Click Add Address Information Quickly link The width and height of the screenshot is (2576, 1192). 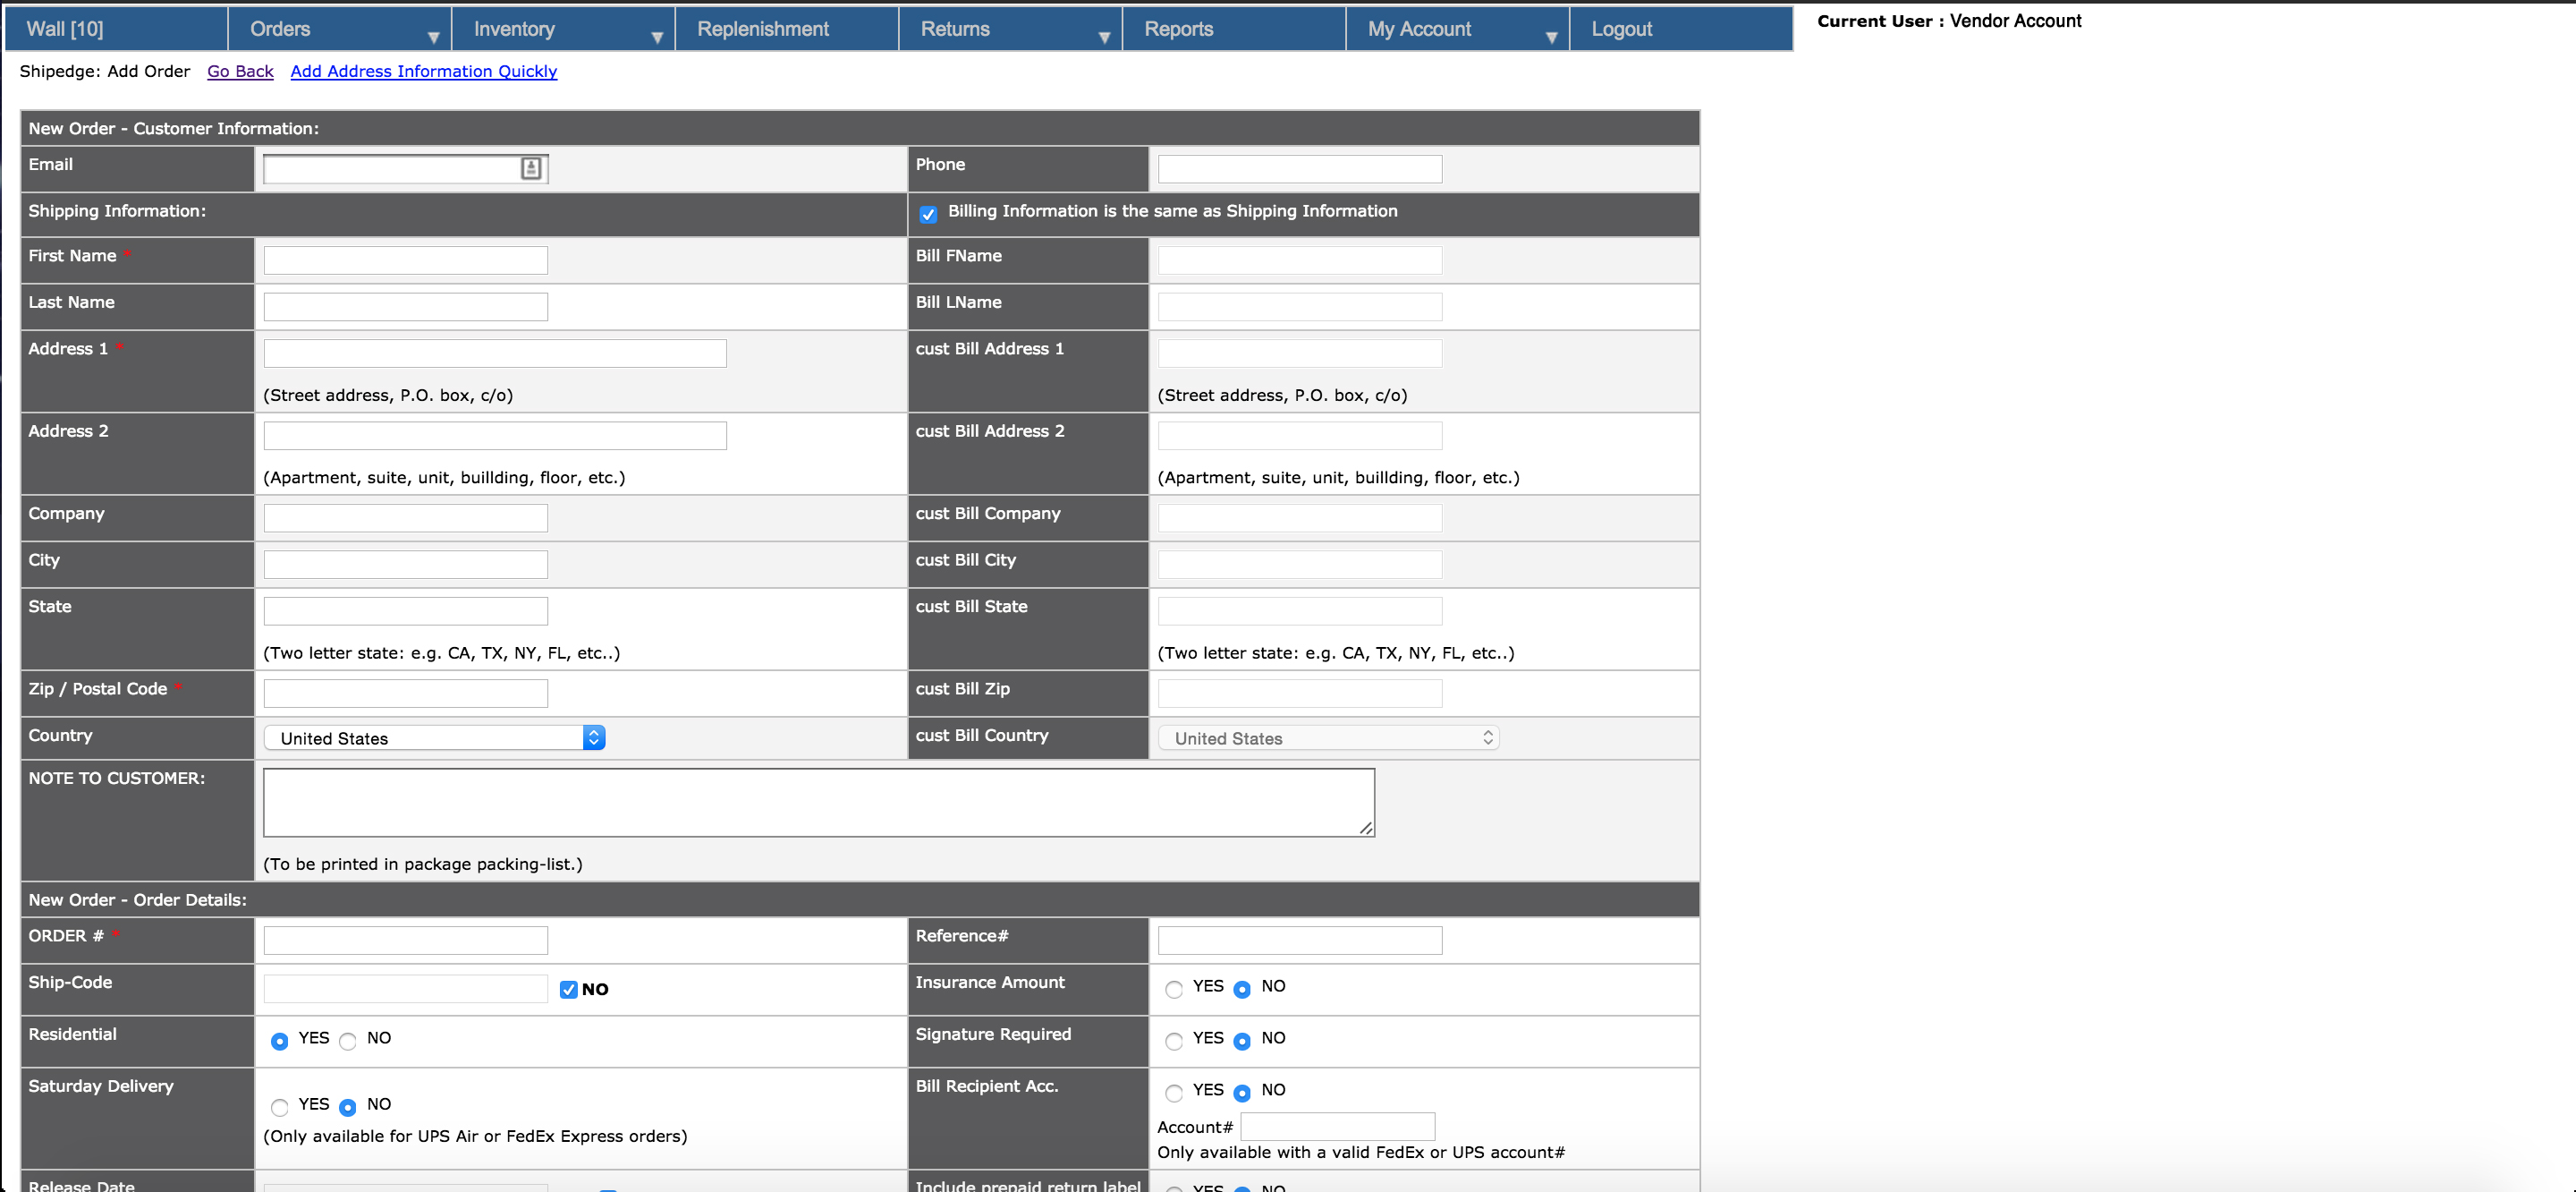pos(423,71)
